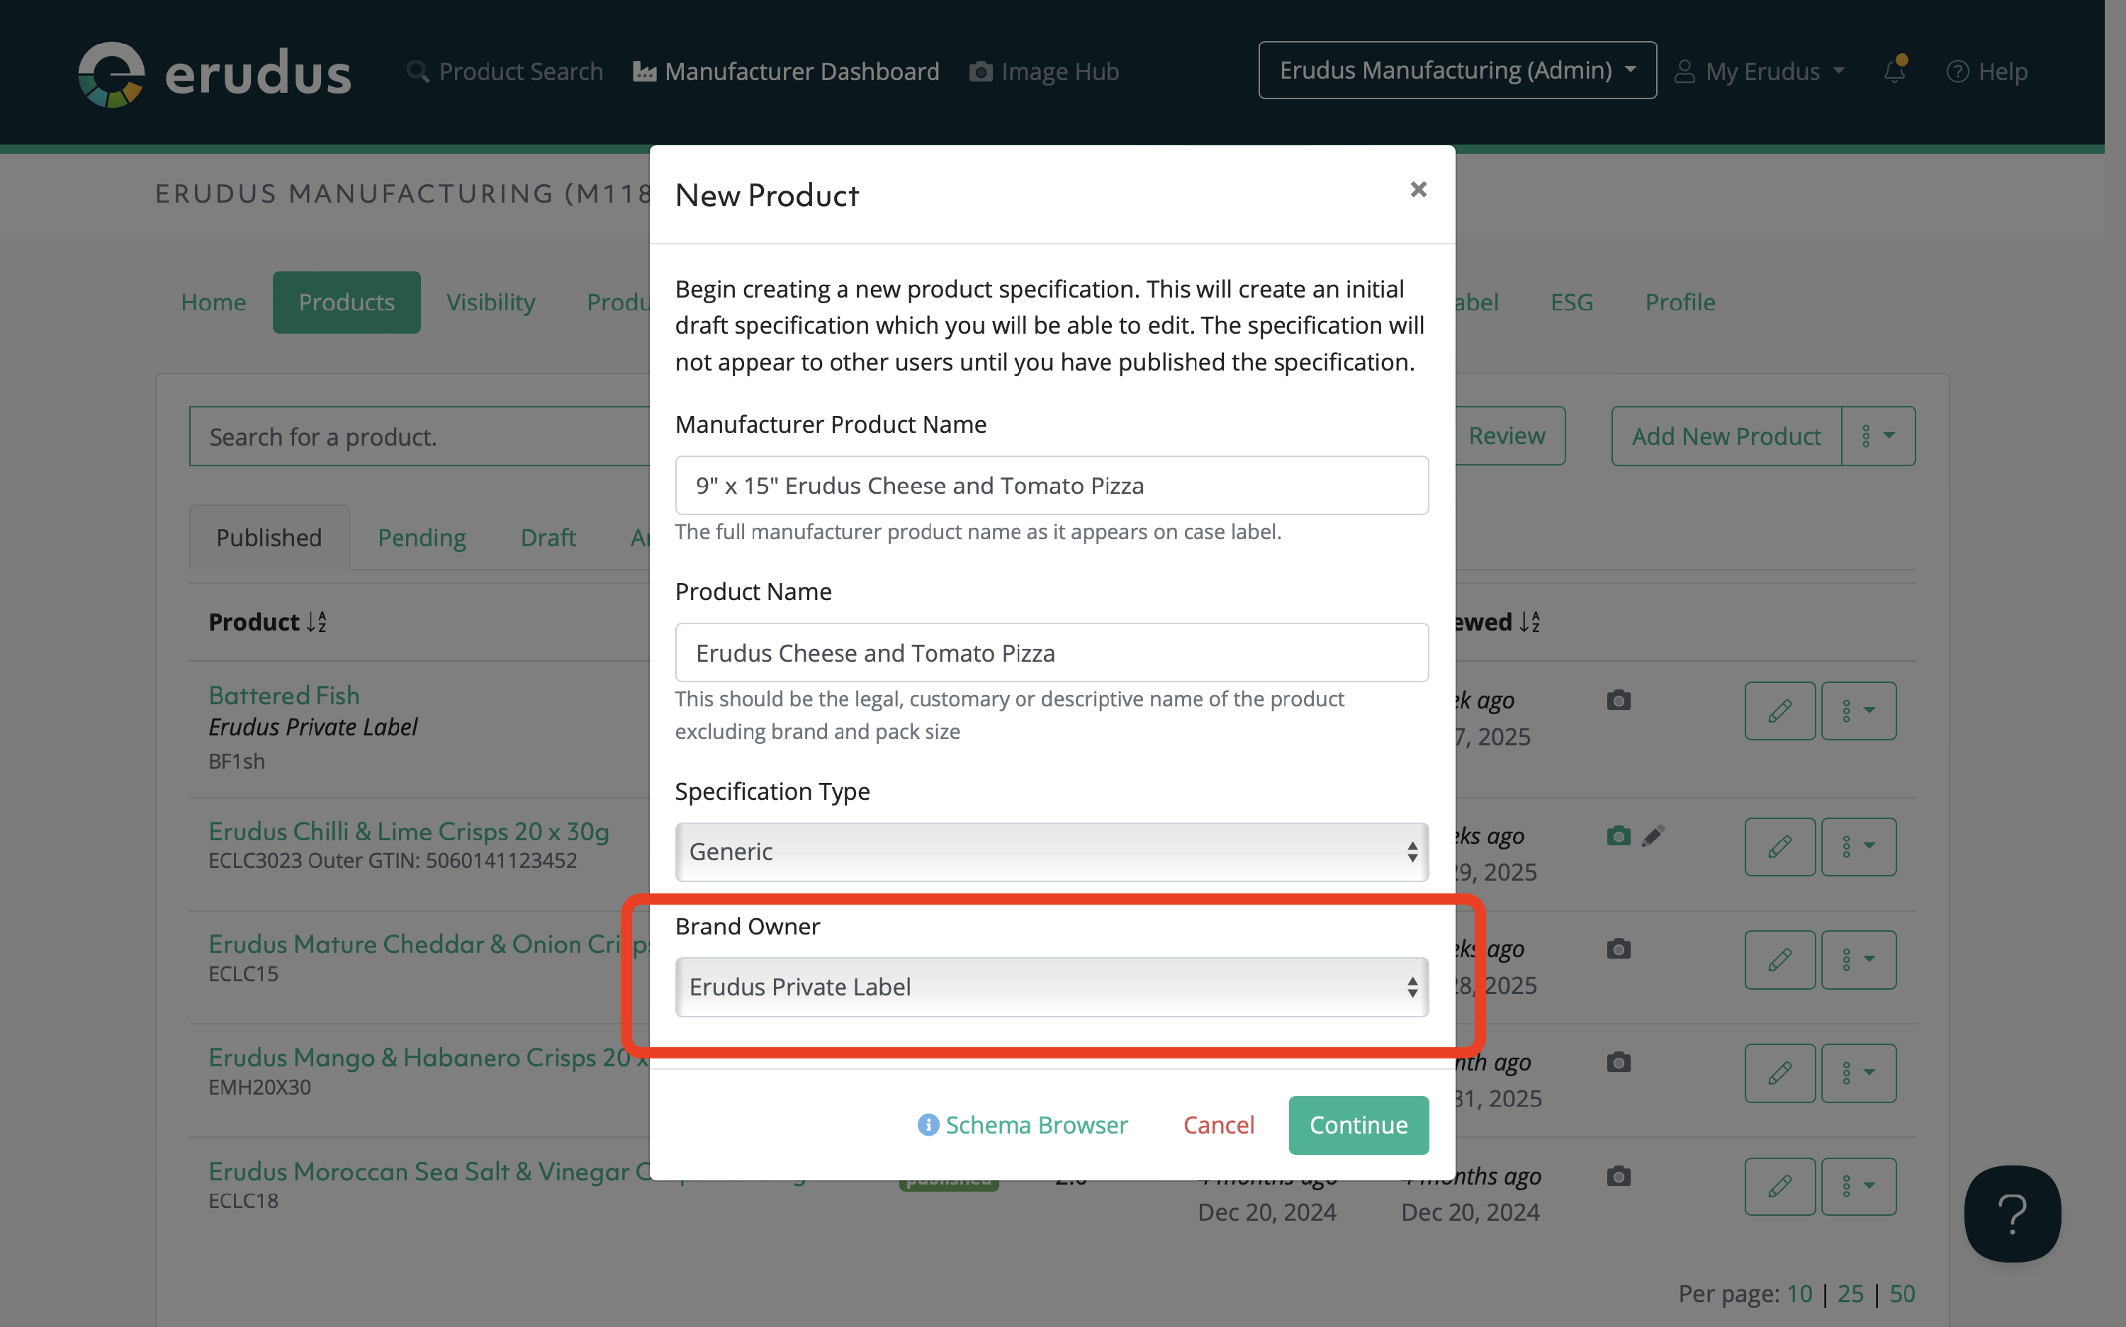Click the info icon beside Schema Browser
Image resolution: width=2126 pixels, height=1327 pixels.
tap(928, 1125)
